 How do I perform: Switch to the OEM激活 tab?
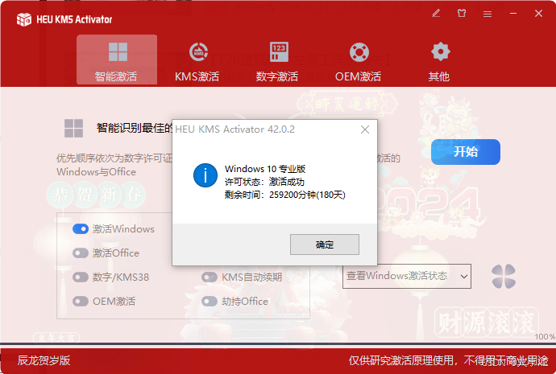(x=359, y=62)
